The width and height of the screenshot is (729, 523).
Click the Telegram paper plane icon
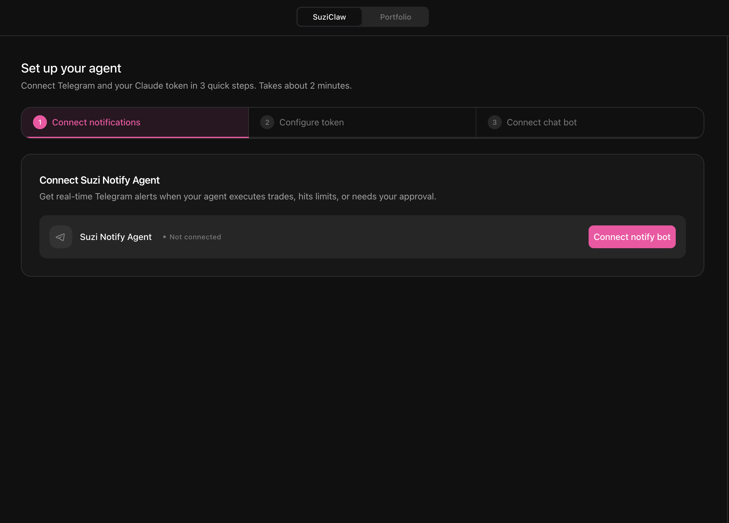click(61, 237)
